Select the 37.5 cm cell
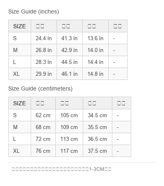This screenshot has width=164, height=186. 98,151
